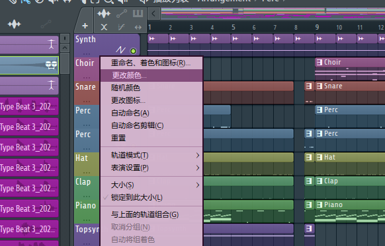Toggle 锁定到此大小(L) option
Image resolution: width=385 pixels, height=246 pixels.
(x=137, y=198)
